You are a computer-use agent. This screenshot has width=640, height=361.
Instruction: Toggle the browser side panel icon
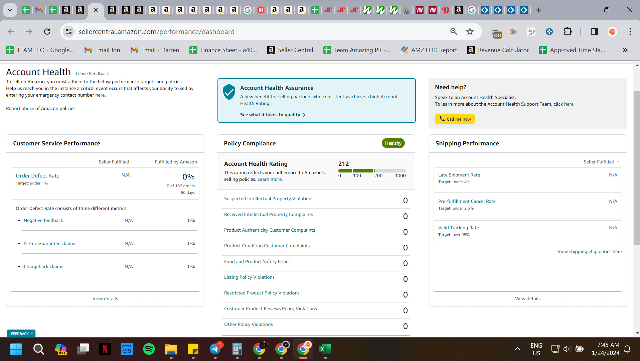click(x=594, y=31)
